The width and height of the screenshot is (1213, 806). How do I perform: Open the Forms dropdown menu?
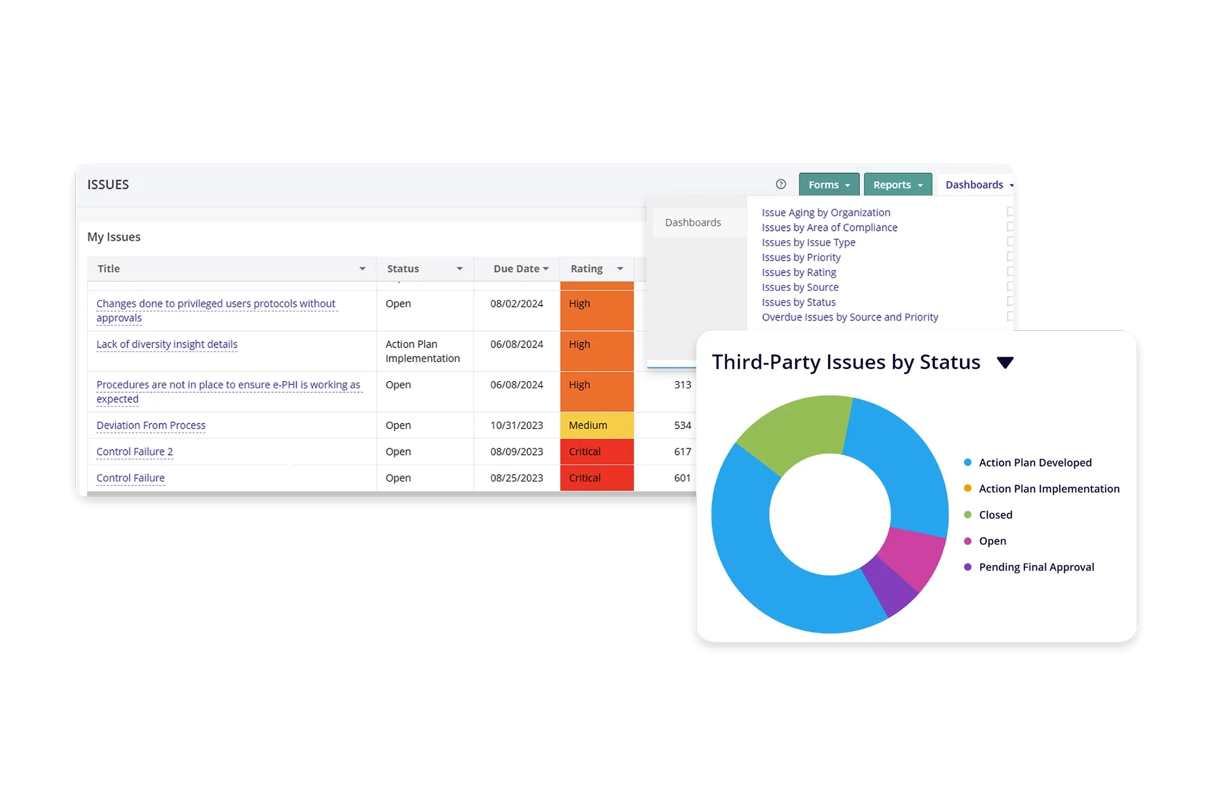click(x=829, y=185)
